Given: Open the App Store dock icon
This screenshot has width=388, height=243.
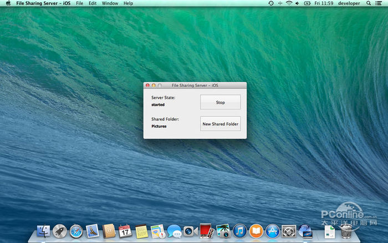Looking at the screenshot, I should [272, 231].
